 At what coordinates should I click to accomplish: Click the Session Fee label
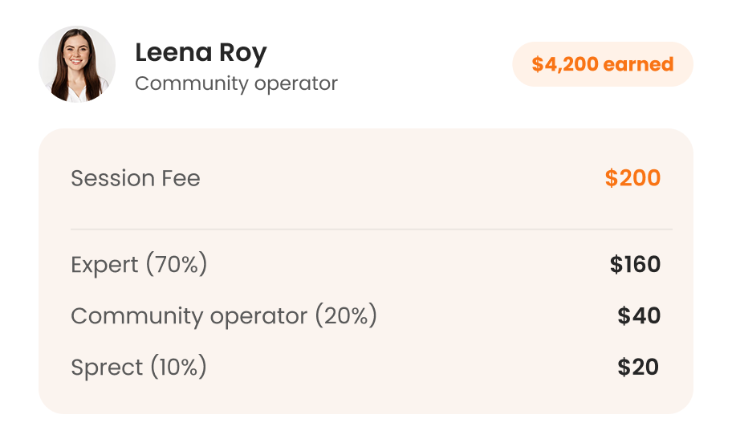coord(135,178)
